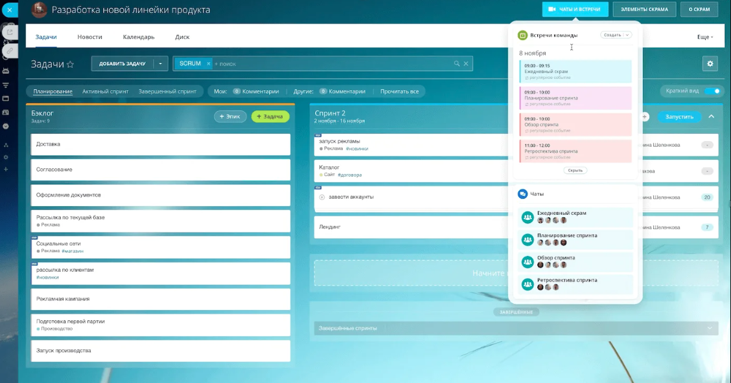Click the round plus icon beside Запустить

tap(645, 117)
